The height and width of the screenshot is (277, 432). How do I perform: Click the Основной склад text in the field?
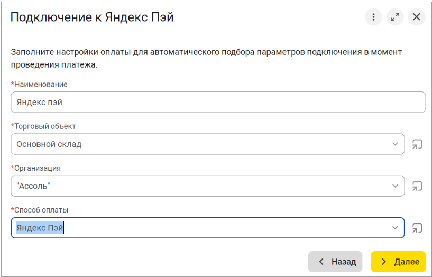point(49,144)
